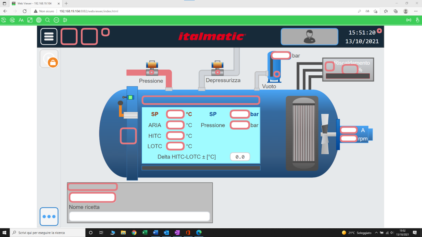Viewport: 422px width, 237px height.
Task: Click the user login profile button
Action: click(x=309, y=37)
